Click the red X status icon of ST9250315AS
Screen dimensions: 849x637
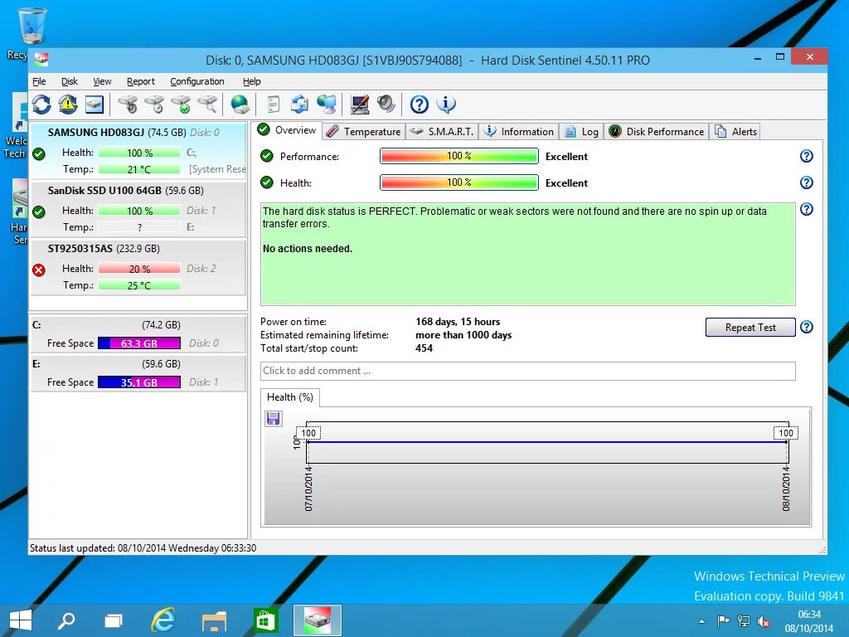pyautogui.click(x=39, y=270)
